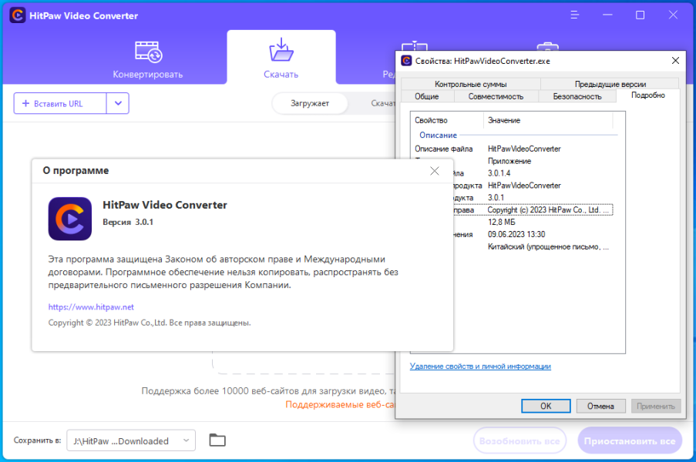This screenshot has height=462, width=696.
Task: Switch to Совместимость tab
Action: coord(496,96)
